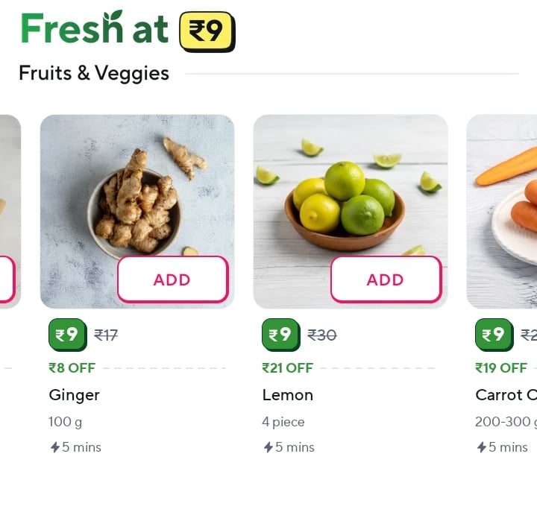Open the Lemon product title
Viewport: 537px width, 521px height.
[x=287, y=395]
